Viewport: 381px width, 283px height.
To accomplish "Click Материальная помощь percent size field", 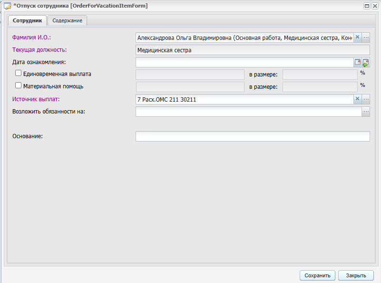I will (x=320, y=87).
